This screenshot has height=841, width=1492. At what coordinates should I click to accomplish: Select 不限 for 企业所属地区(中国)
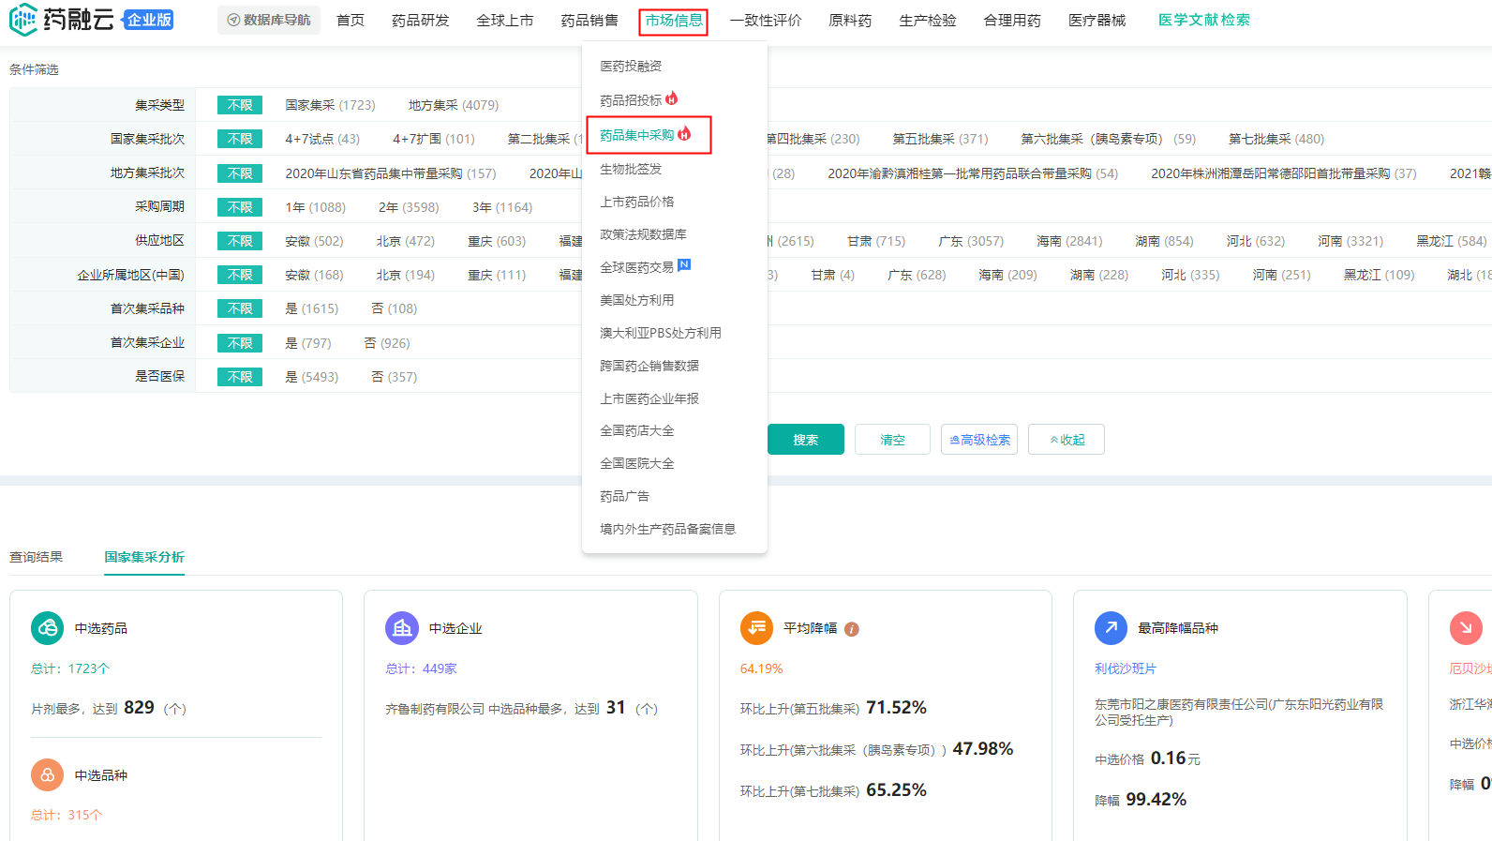240,275
